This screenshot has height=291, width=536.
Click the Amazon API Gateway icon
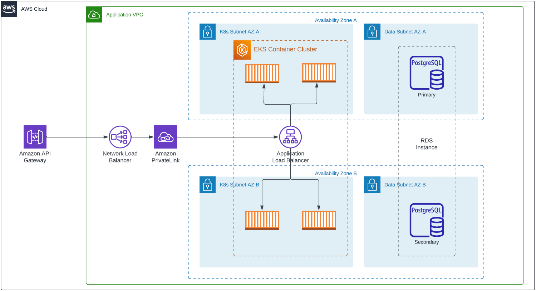click(x=35, y=137)
